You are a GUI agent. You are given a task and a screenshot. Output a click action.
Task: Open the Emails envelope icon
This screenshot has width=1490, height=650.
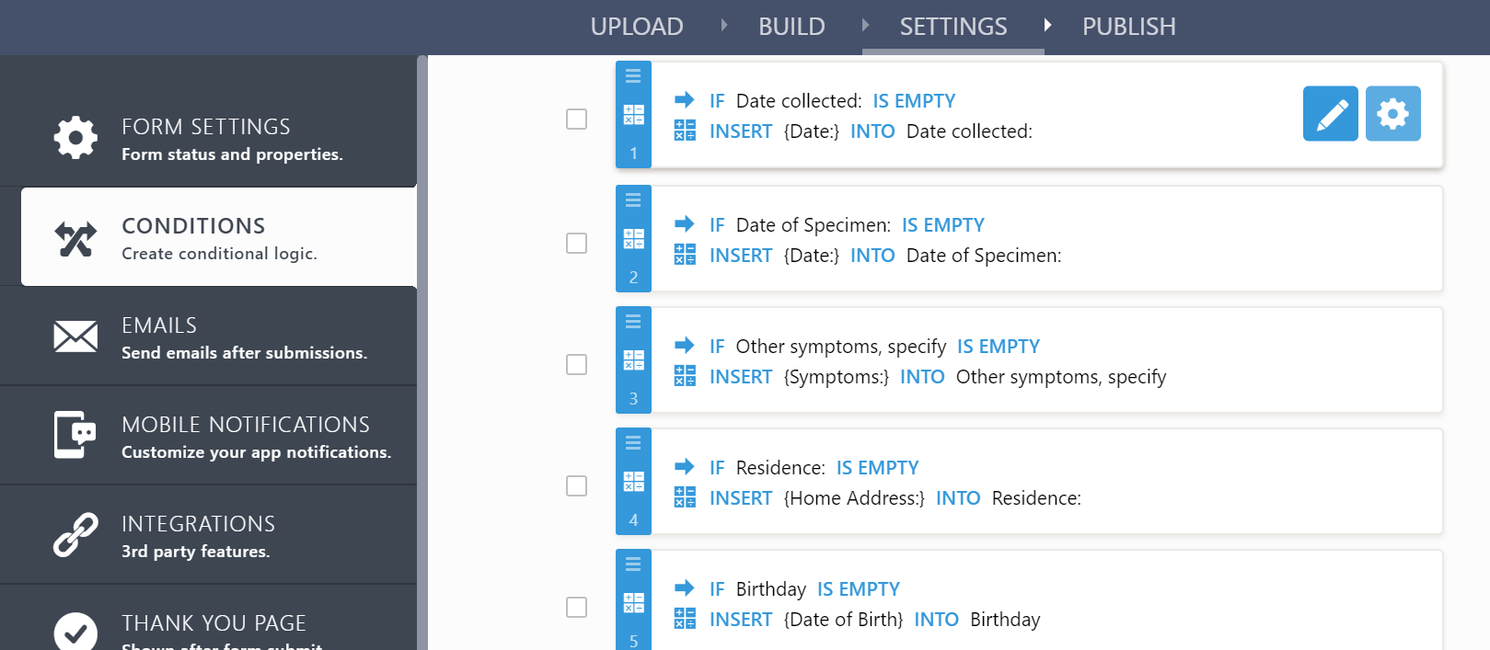click(75, 336)
